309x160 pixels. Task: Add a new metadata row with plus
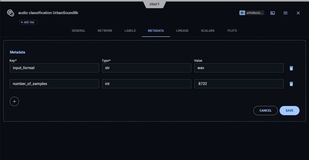point(14,101)
